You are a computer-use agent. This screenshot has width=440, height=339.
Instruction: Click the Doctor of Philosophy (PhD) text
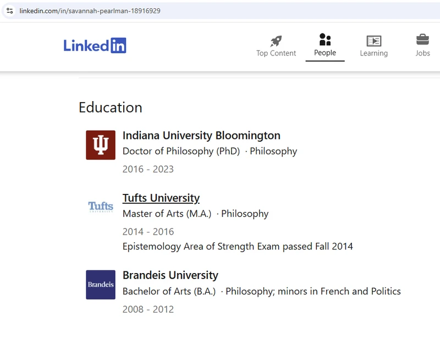coord(181,151)
